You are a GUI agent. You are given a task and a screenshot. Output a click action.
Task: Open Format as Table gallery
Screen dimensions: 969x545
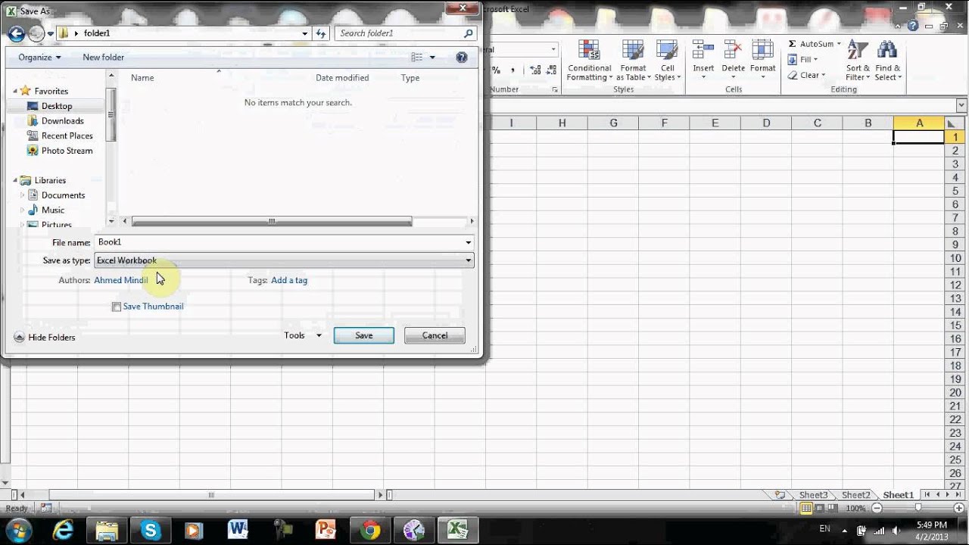click(633, 61)
